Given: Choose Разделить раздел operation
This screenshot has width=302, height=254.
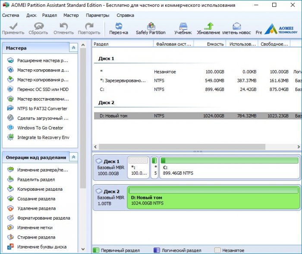Looking at the screenshot, I should coord(31,180).
